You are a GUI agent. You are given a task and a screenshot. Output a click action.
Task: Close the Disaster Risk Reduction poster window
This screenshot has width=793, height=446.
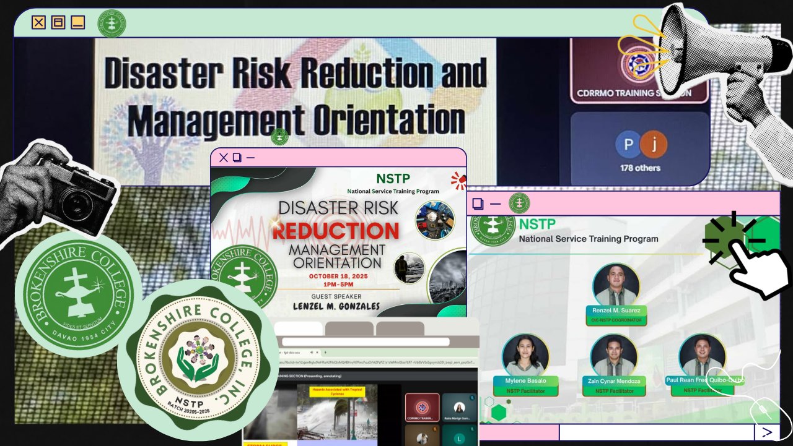click(x=224, y=158)
